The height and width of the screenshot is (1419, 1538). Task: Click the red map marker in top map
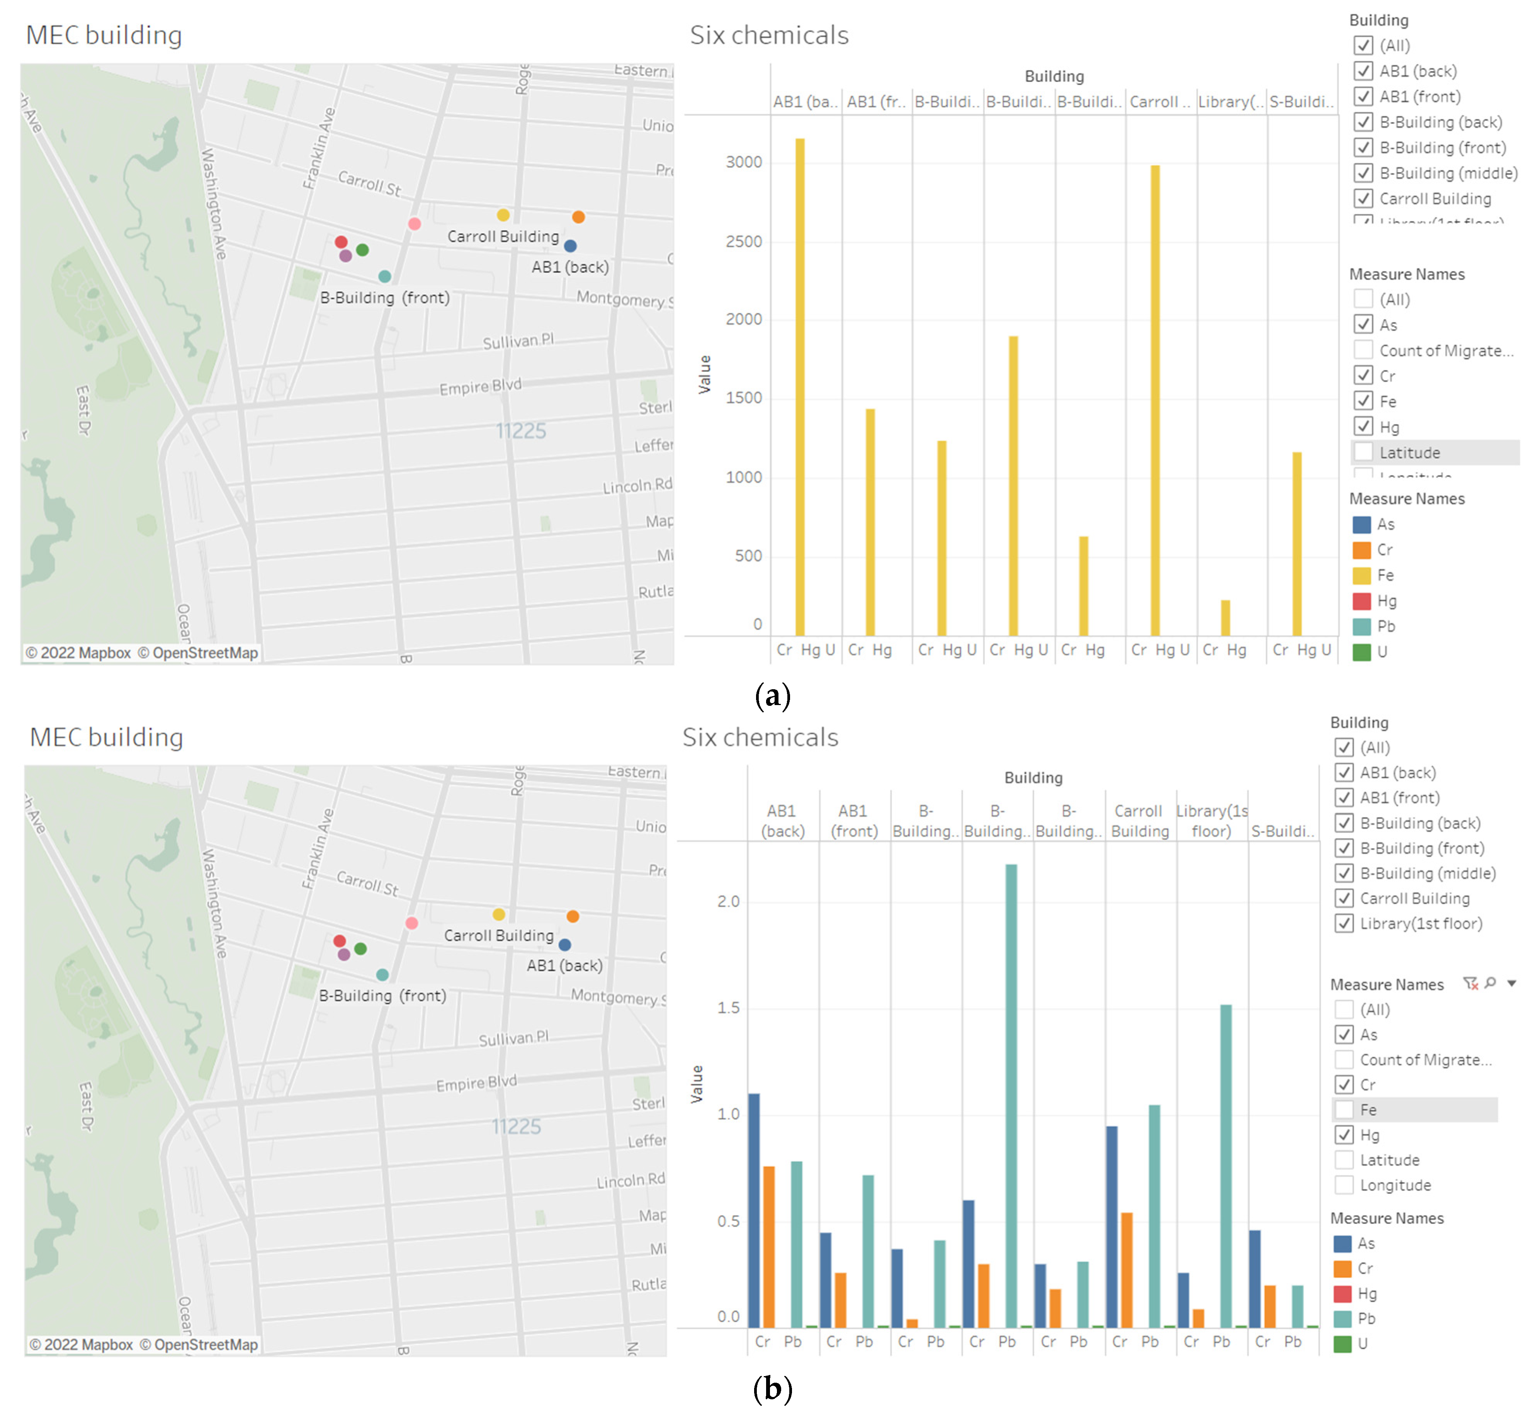click(342, 242)
